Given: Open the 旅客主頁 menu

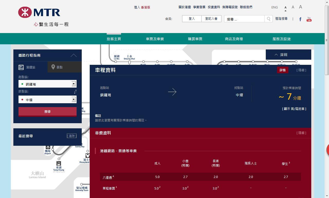Looking at the screenshot, I should 114,39.
